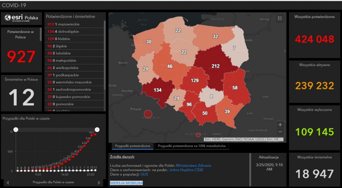Open the GUS population data link
The height and width of the screenshot is (188, 342).
[144, 174]
